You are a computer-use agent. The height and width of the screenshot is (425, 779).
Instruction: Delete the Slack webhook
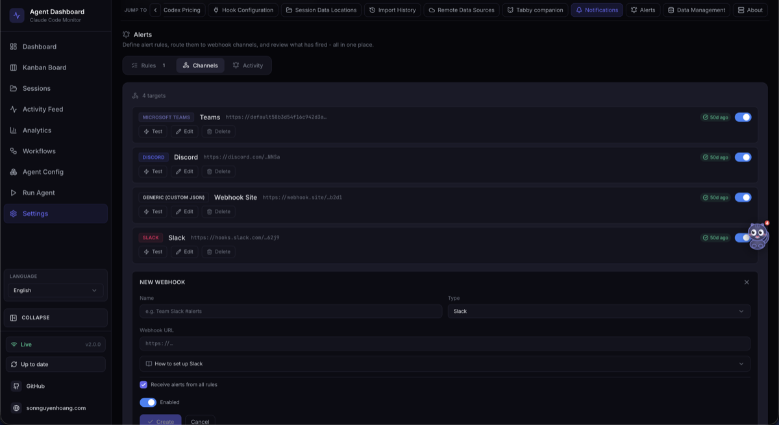click(218, 252)
